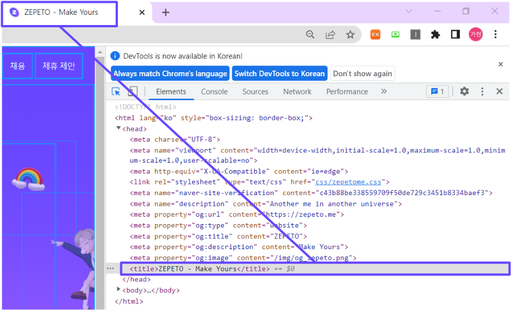The width and height of the screenshot is (511, 310).
Task: Open the Extensions puzzle piece menu
Action: point(435,34)
